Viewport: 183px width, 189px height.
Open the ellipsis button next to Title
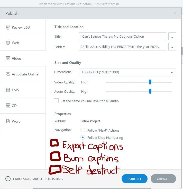172,36
